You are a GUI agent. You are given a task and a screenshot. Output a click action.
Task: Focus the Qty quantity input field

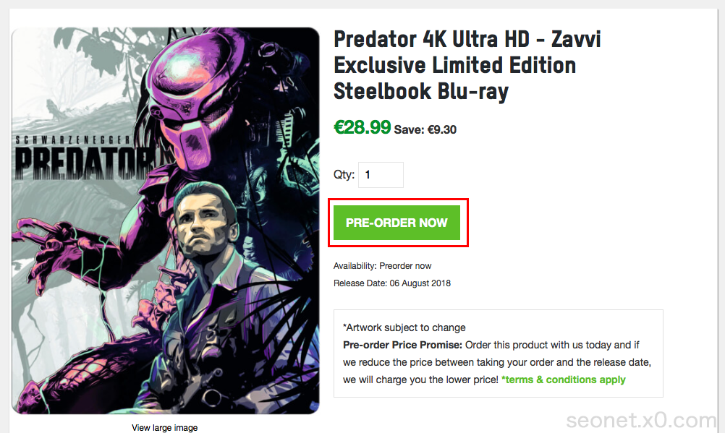(x=381, y=175)
